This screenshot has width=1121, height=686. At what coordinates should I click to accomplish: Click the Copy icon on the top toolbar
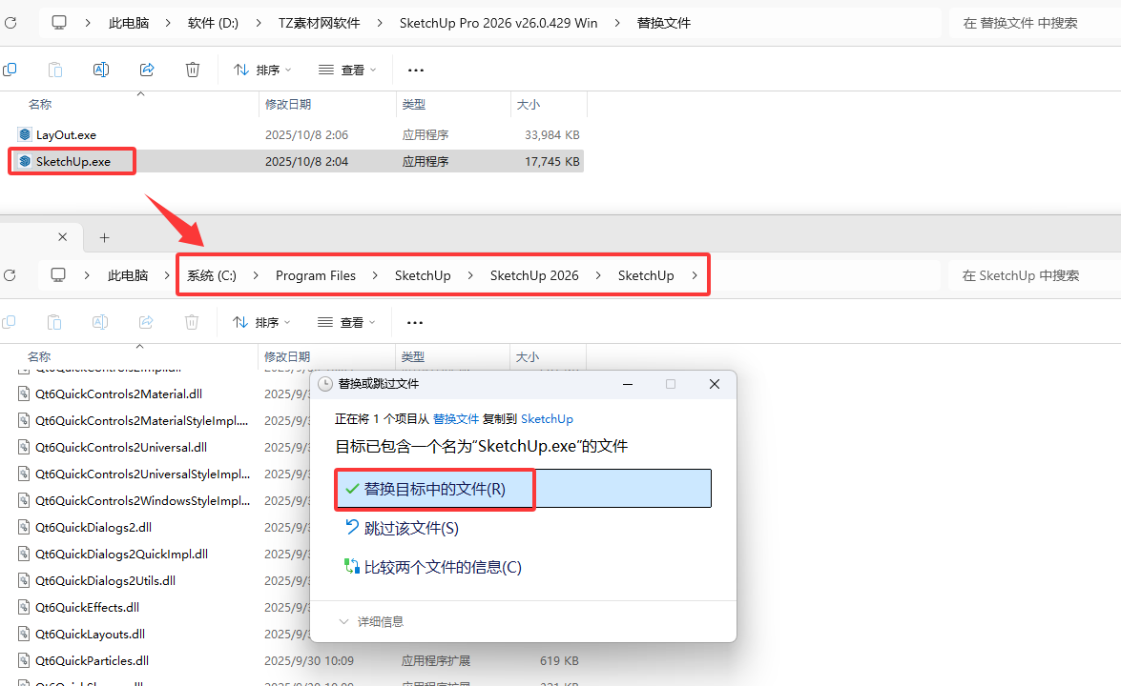[x=10, y=69]
